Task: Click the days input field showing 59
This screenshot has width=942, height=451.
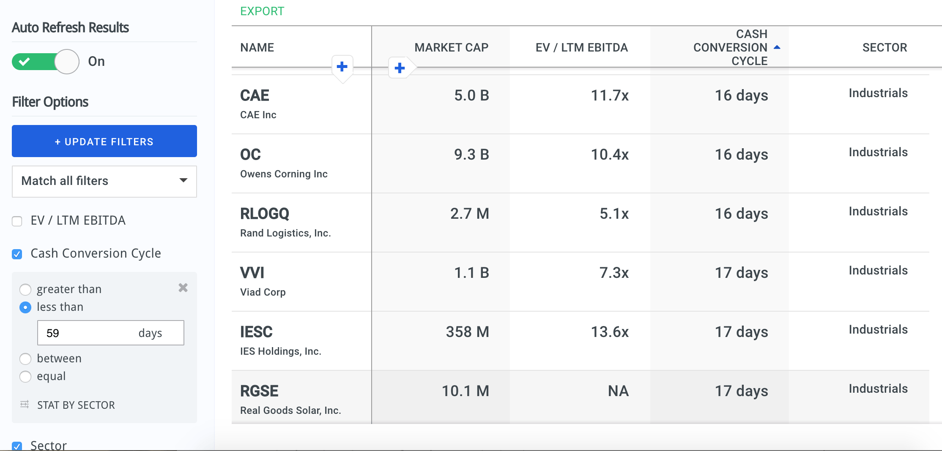Action: click(89, 333)
